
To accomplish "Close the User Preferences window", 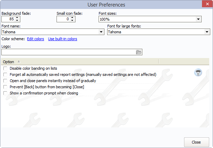I will 207,4.
